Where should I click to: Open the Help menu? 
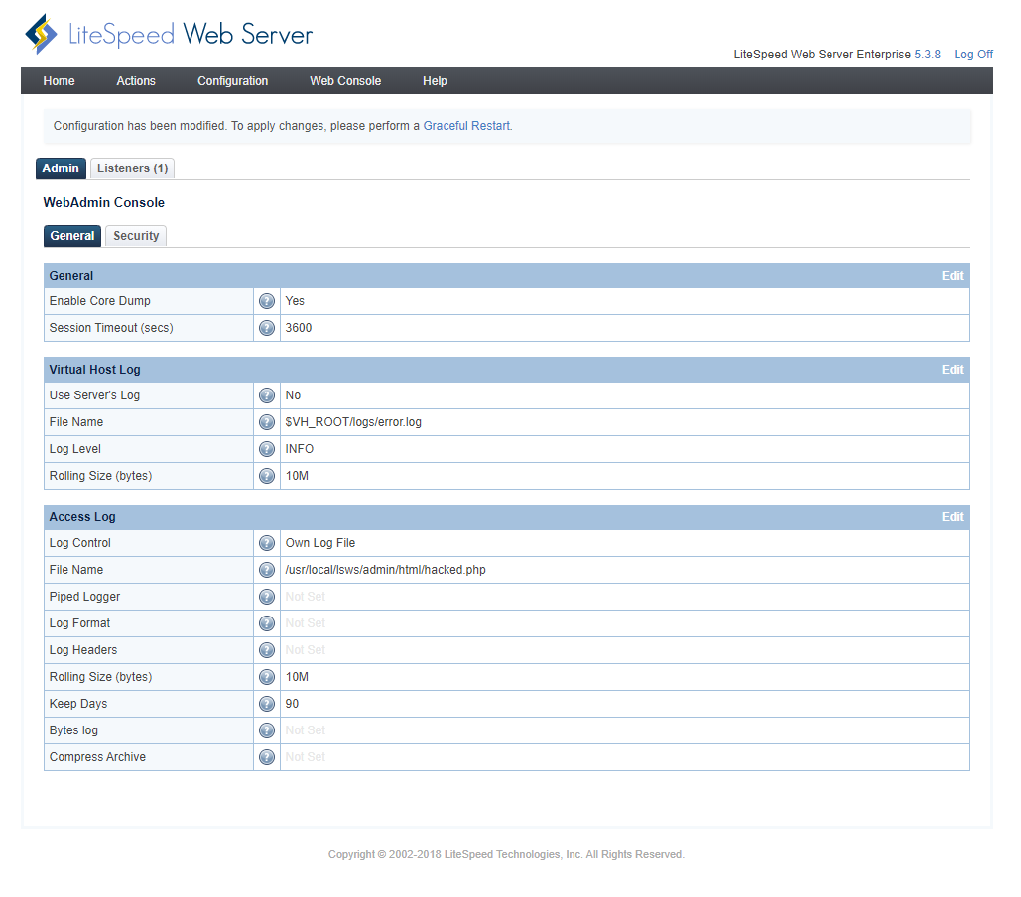coord(435,81)
